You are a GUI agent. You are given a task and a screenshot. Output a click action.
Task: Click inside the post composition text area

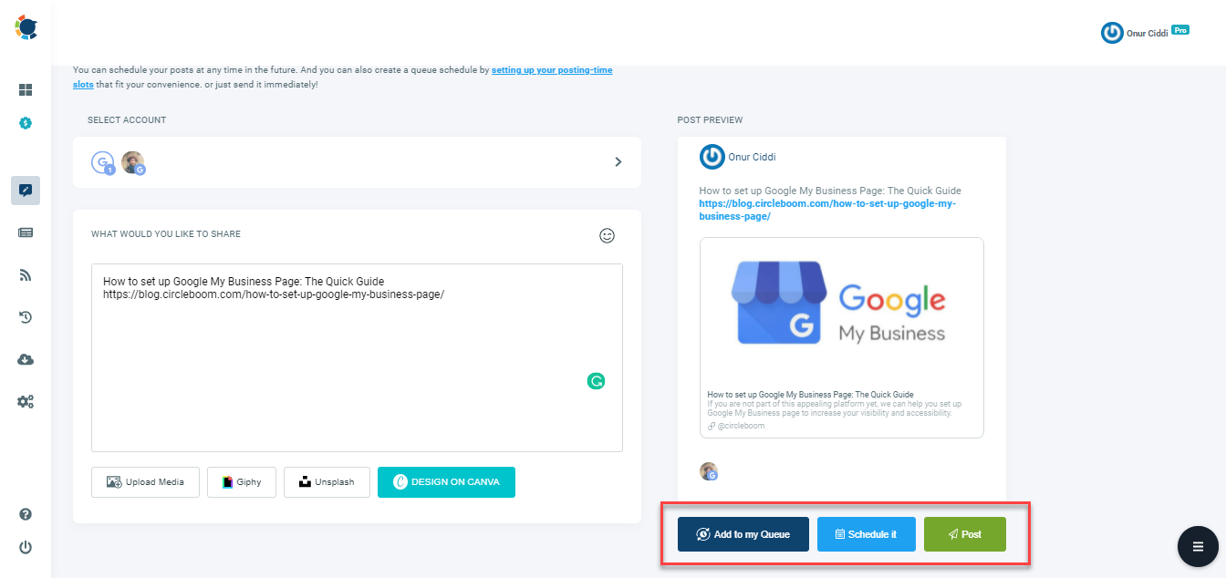[356, 356]
